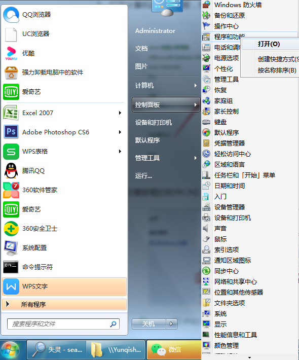Open WPS文字 icon

click(x=11, y=286)
